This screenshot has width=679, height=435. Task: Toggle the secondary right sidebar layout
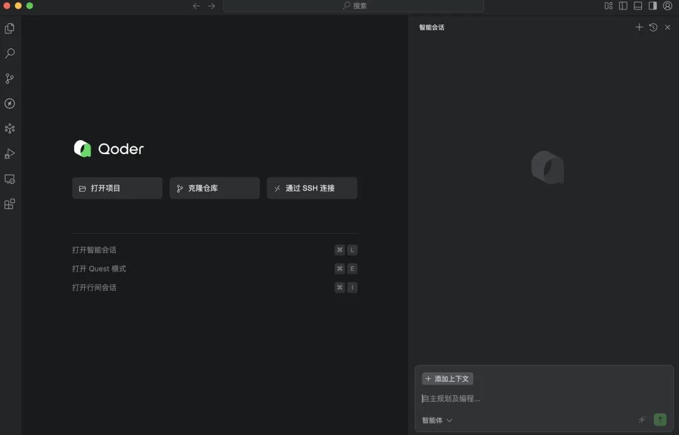tap(653, 6)
